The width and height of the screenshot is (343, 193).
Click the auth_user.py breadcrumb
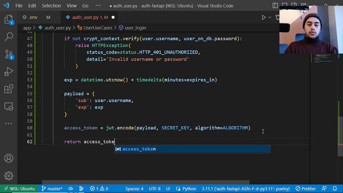click(58, 28)
